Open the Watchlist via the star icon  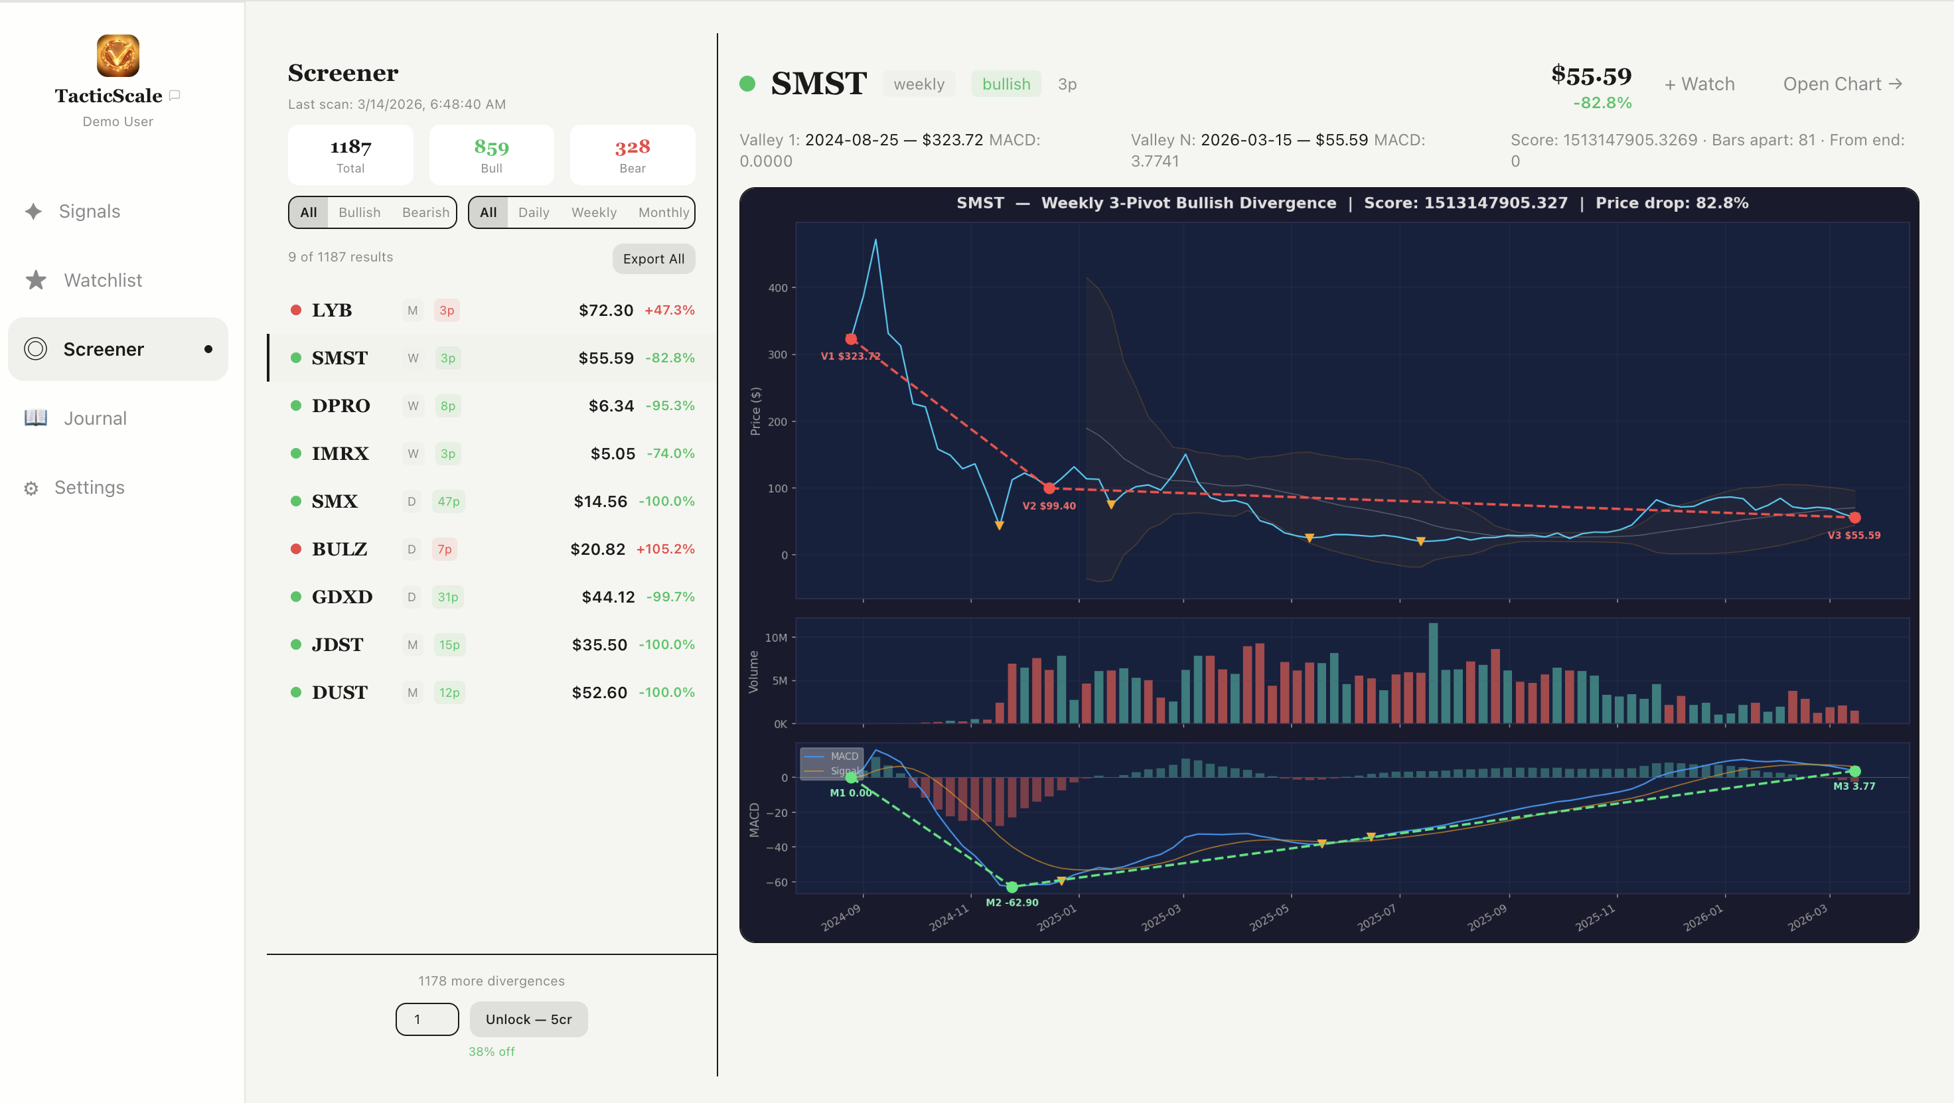(35, 279)
